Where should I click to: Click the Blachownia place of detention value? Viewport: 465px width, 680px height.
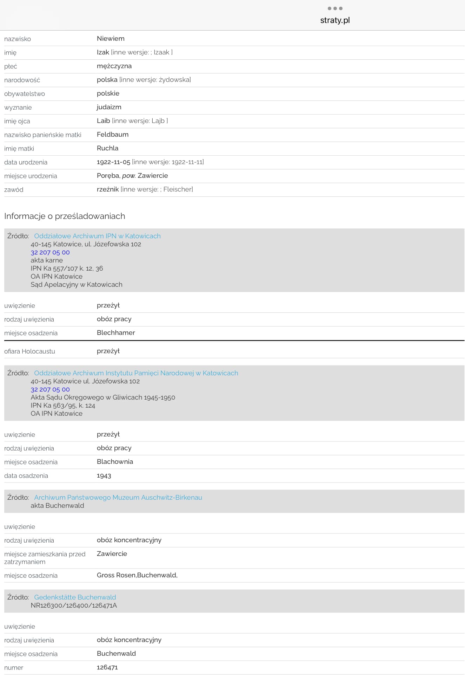pyautogui.click(x=115, y=462)
